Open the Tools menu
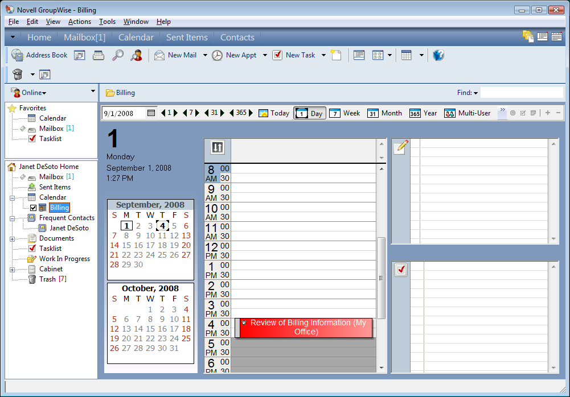 tap(107, 22)
